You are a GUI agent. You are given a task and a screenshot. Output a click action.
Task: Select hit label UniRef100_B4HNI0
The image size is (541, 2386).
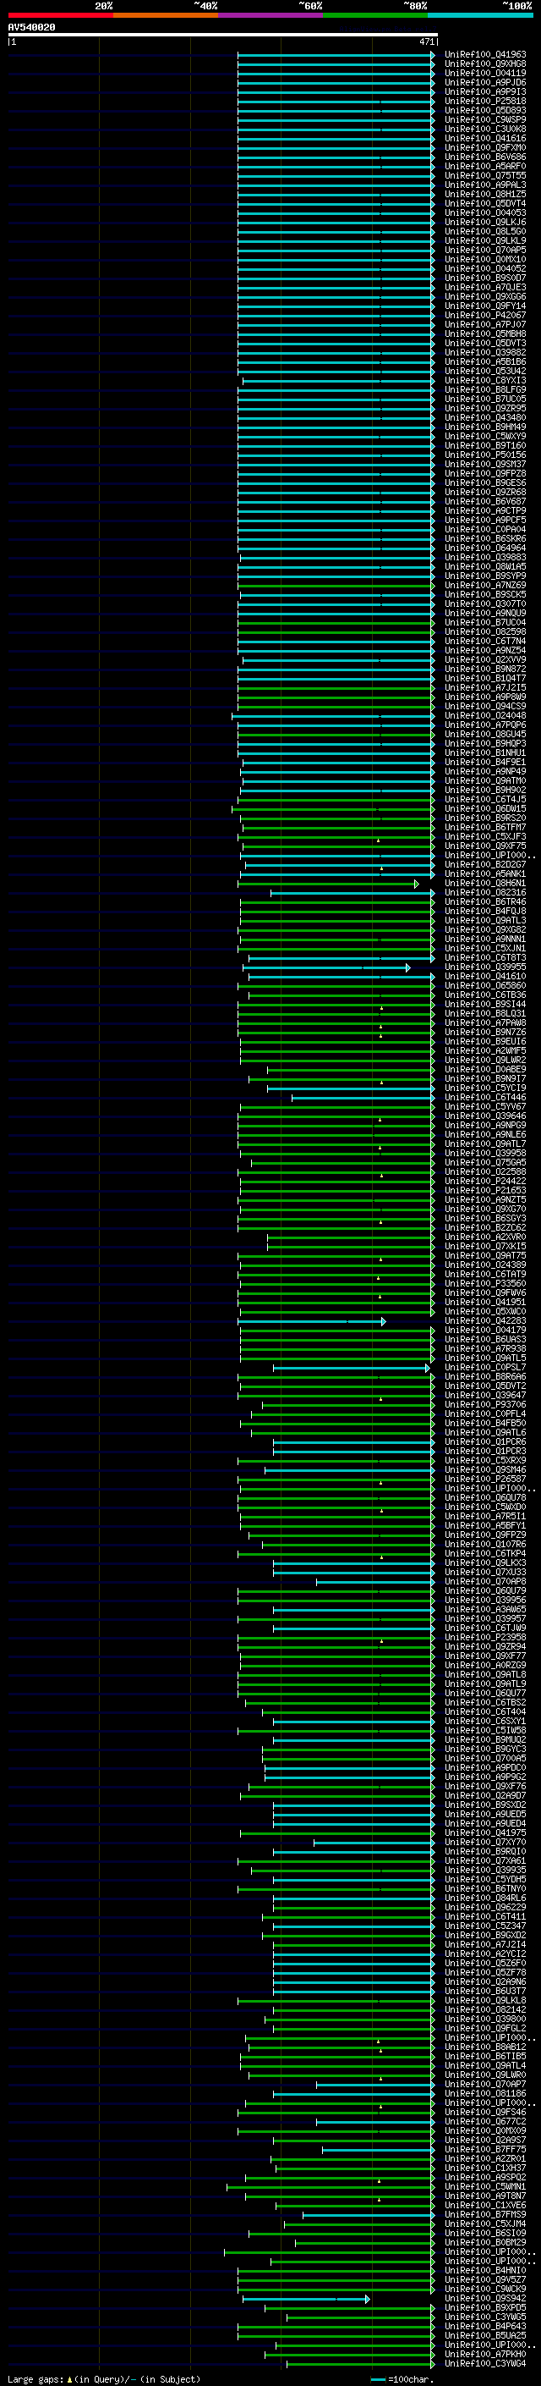tap(485, 2270)
